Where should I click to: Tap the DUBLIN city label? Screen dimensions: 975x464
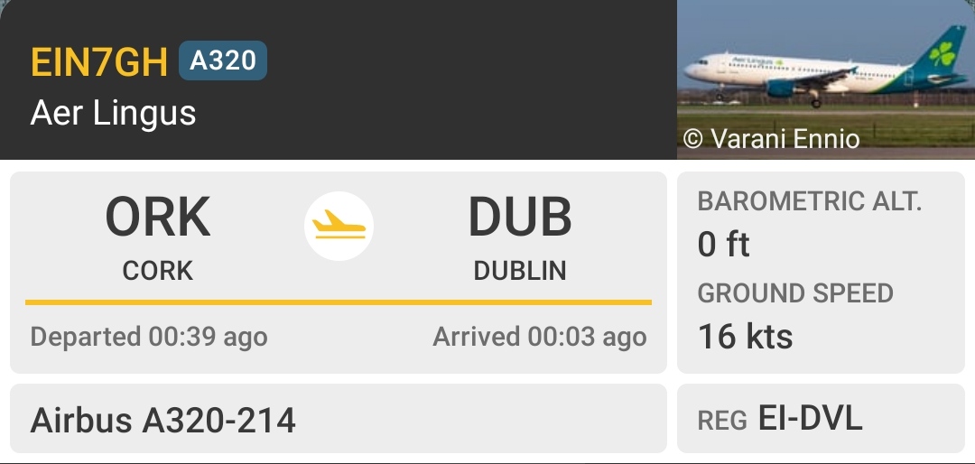pos(520,271)
